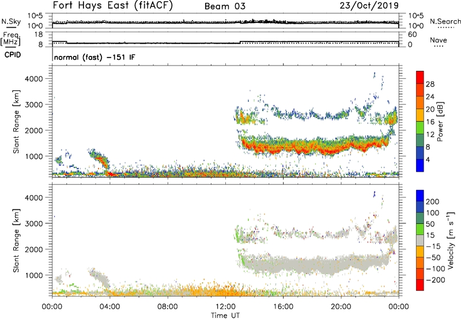Click the '24' label on the Power color bar

[x=430, y=97]
